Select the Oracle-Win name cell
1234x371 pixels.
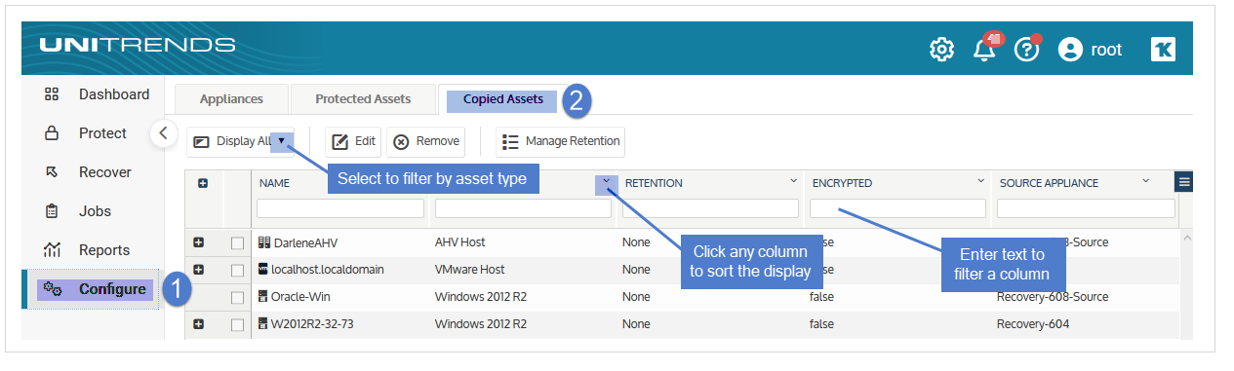(301, 296)
